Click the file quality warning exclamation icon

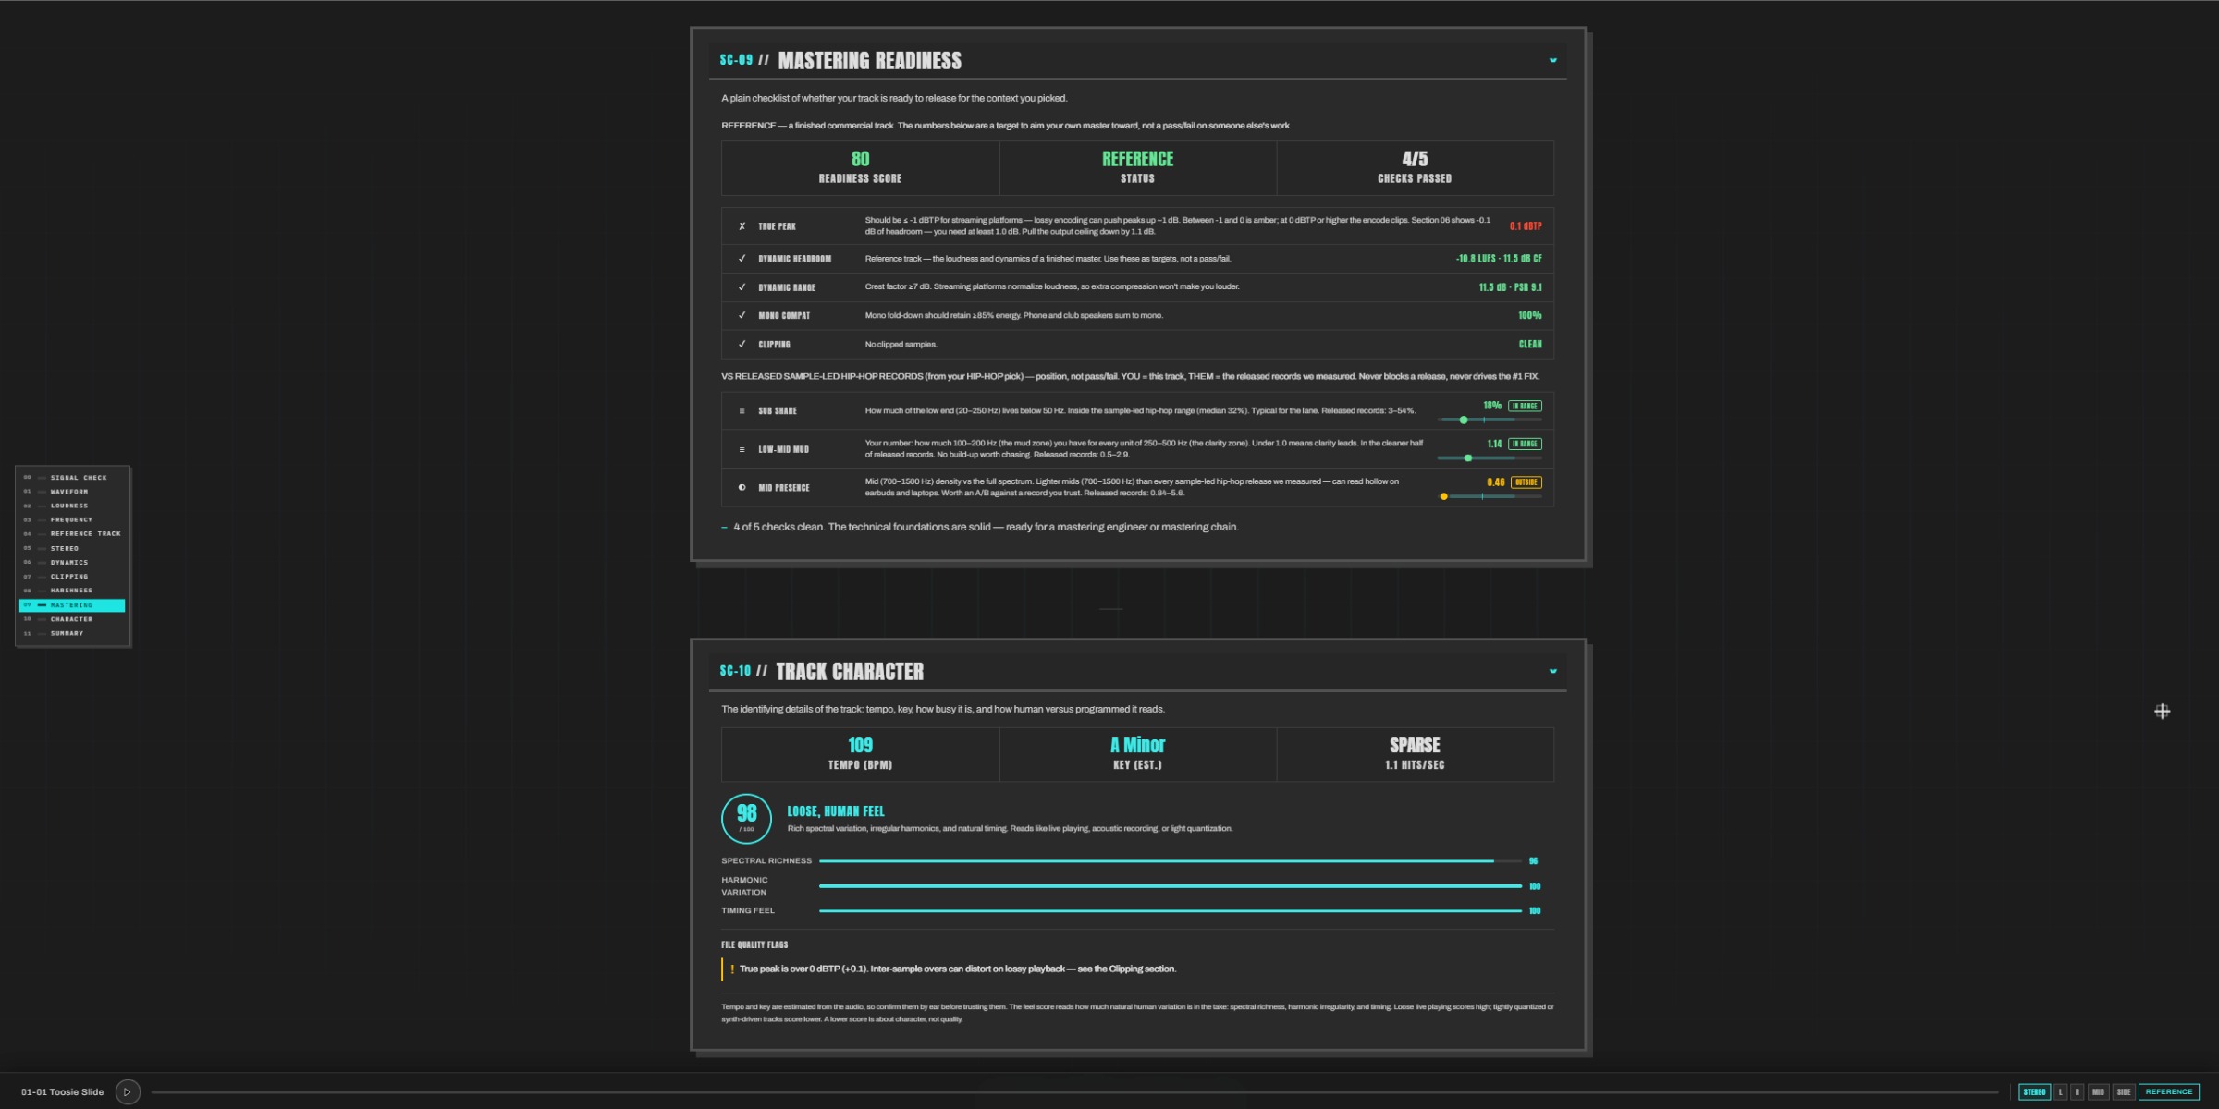pyautogui.click(x=732, y=969)
